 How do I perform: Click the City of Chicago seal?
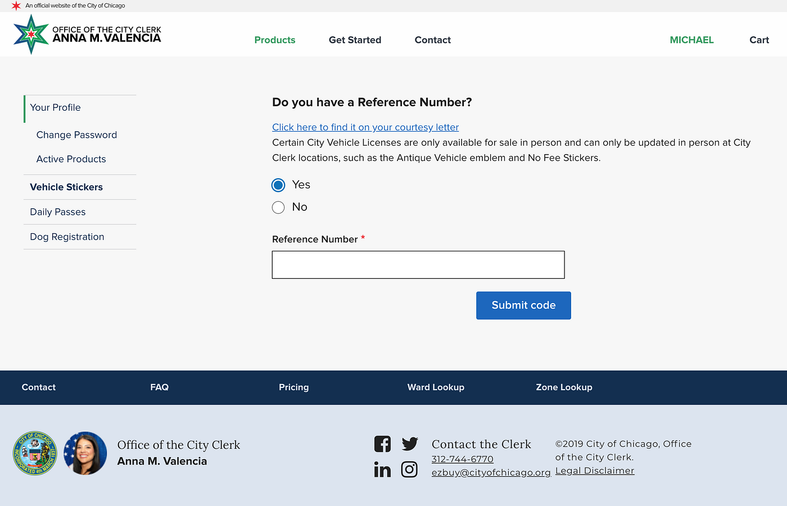point(34,453)
